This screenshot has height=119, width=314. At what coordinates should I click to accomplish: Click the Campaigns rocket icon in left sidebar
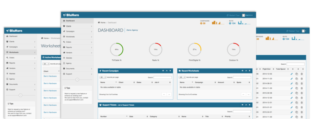click(7, 47)
